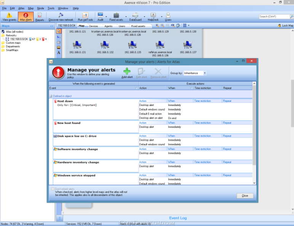Select the Departments folder in tree
This screenshot has height=226, width=294.
tap(13, 46)
